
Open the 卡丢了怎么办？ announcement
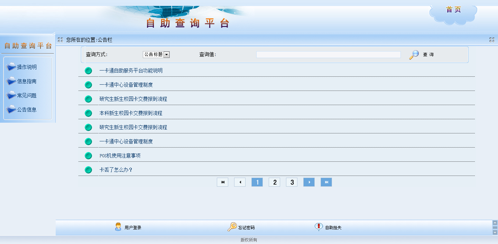[x=116, y=170]
